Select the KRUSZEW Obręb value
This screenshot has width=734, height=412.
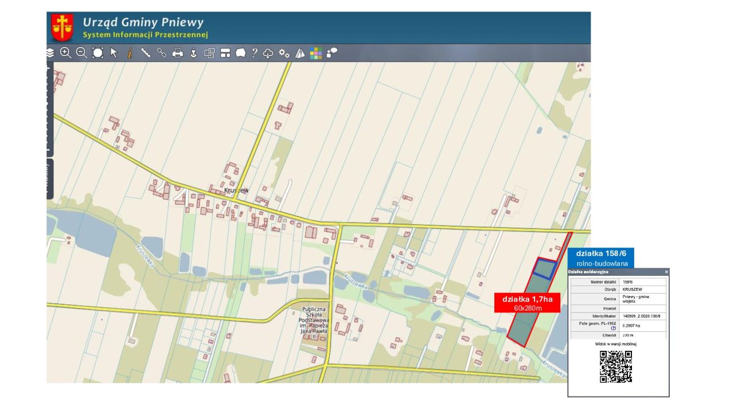point(631,290)
